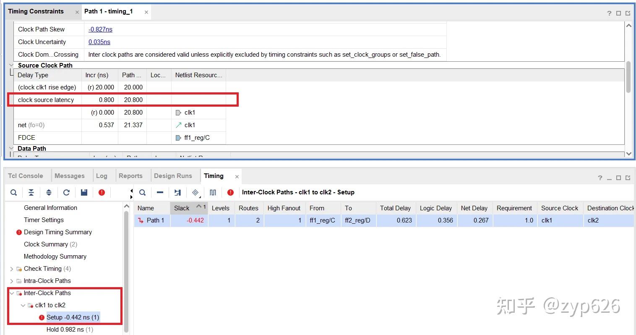Collapse the clk1 to clk2 node

pos(23,305)
